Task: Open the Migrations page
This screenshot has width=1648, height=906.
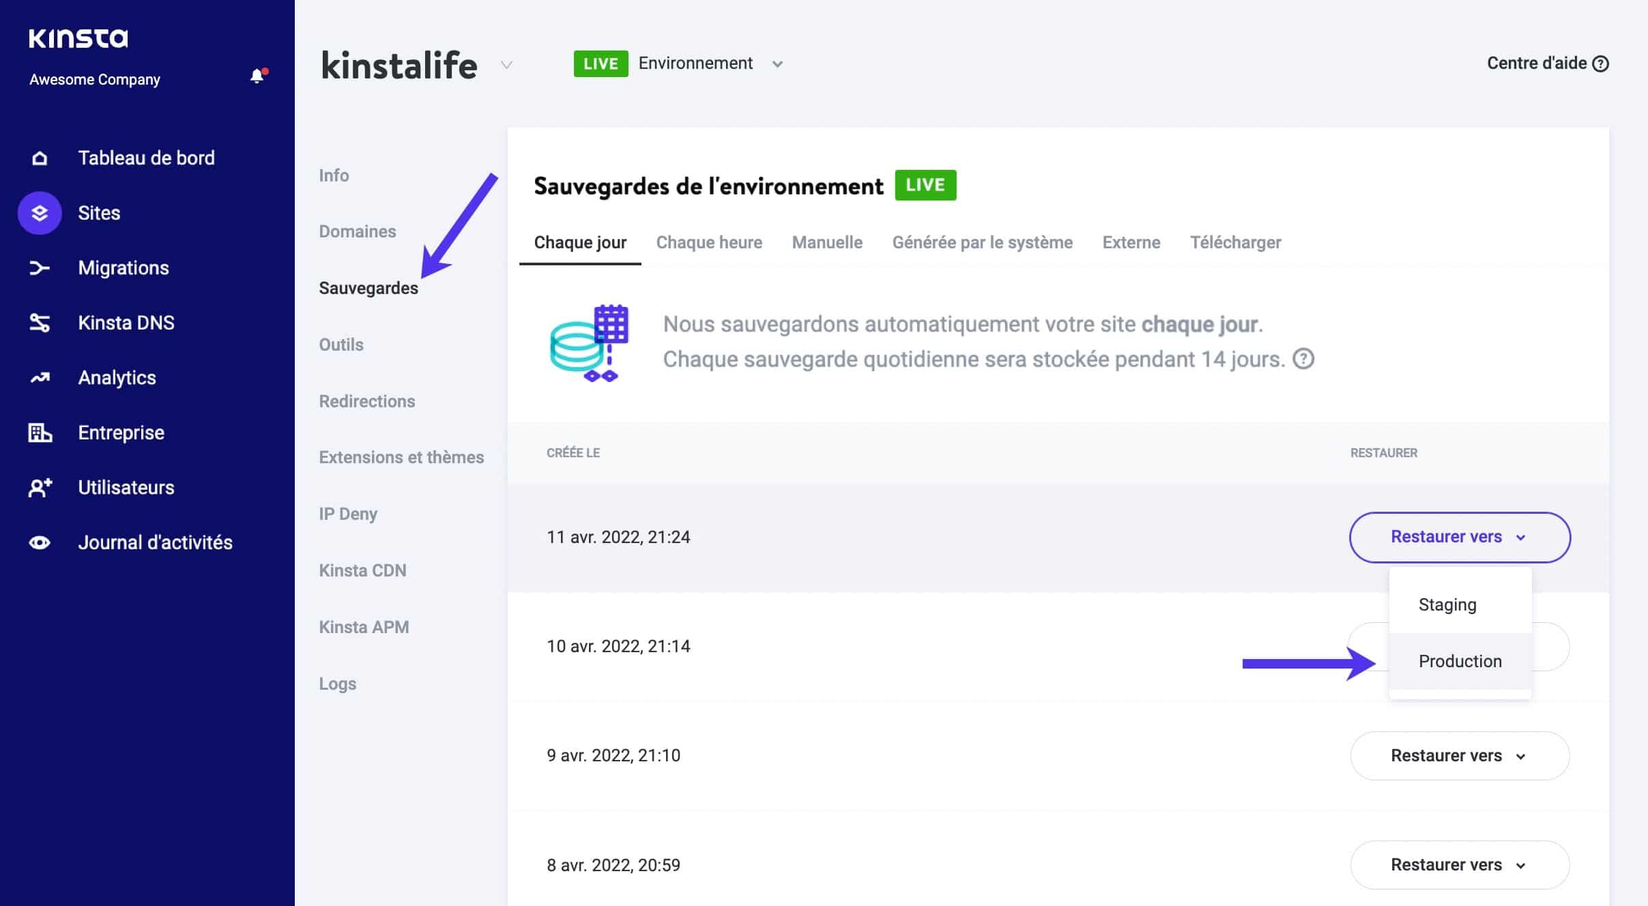Action: pyautogui.click(x=124, y=268)
